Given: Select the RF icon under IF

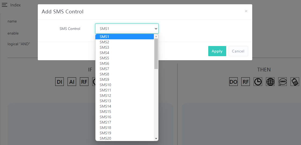Looking at the screenshot, I should point(84,82).
